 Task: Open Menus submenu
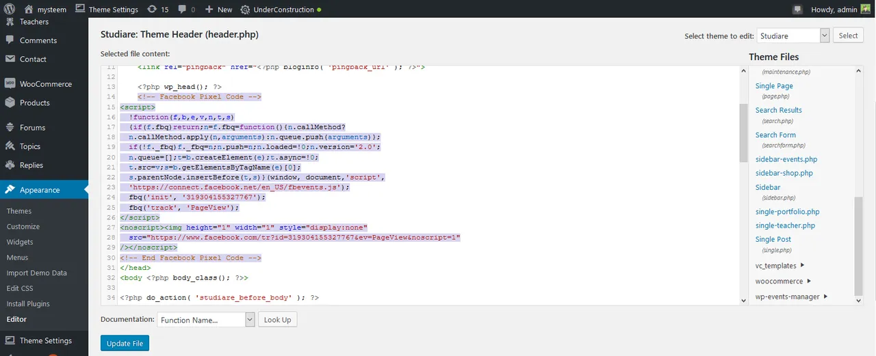[x=18, y=258]
